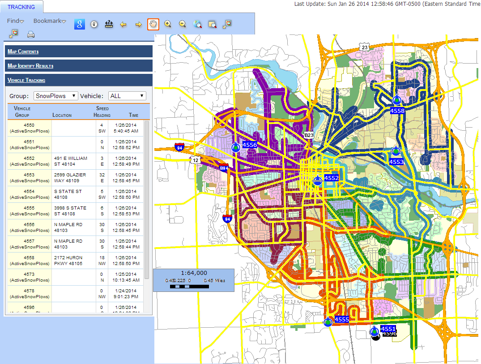Activate the measure distance ruler tool
Viewport: 481px width, 364px height.
pos(109,24)
